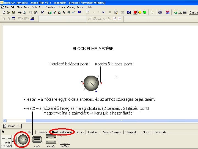Viewport: 198px width, 149px height.
Task: Click the Stop run square icon
Action: coord(110,12)
